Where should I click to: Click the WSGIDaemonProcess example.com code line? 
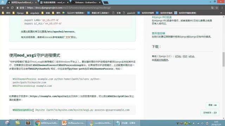pyautogui.click(x=56, y=80)
